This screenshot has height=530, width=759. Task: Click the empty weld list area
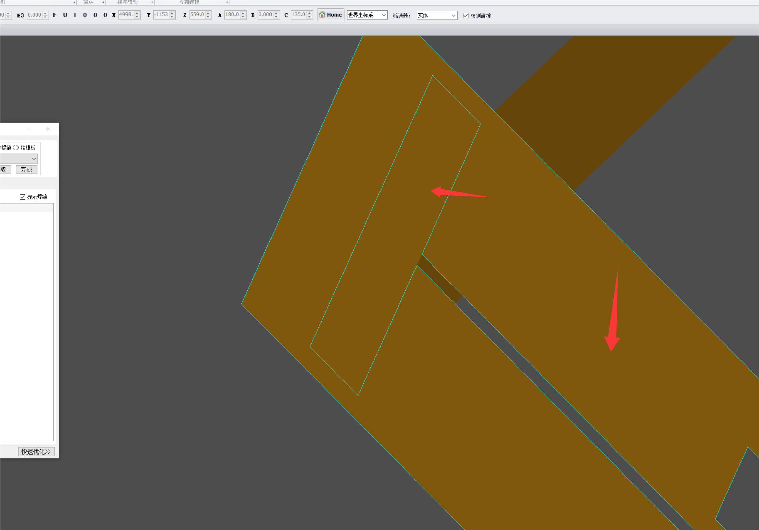26,326
